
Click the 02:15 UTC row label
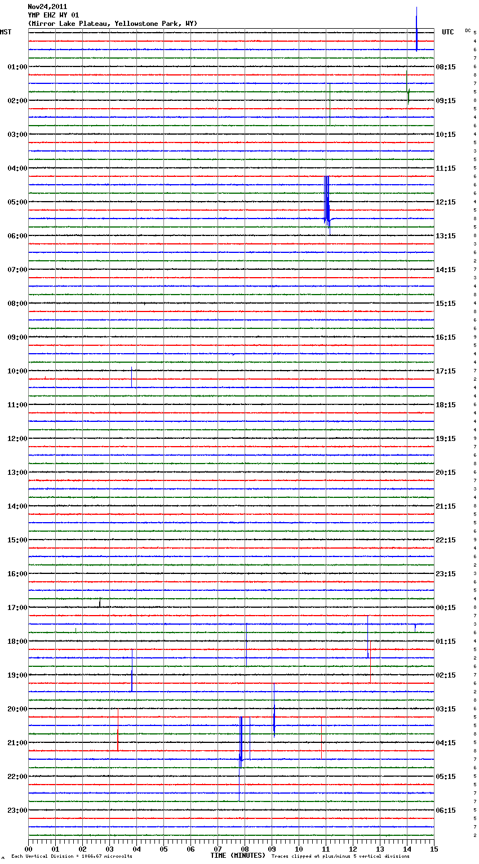(446, 675)
